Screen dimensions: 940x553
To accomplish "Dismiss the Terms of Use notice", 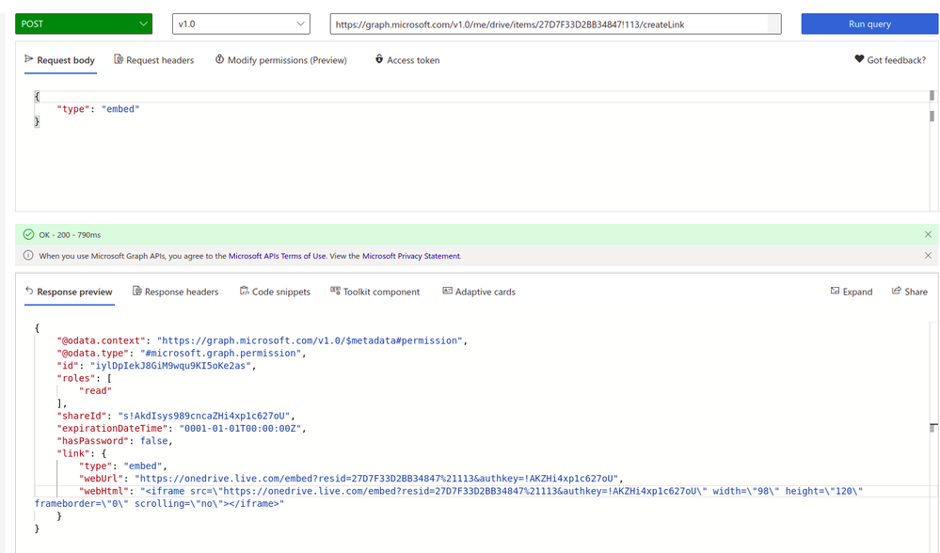I will point(928,255).
